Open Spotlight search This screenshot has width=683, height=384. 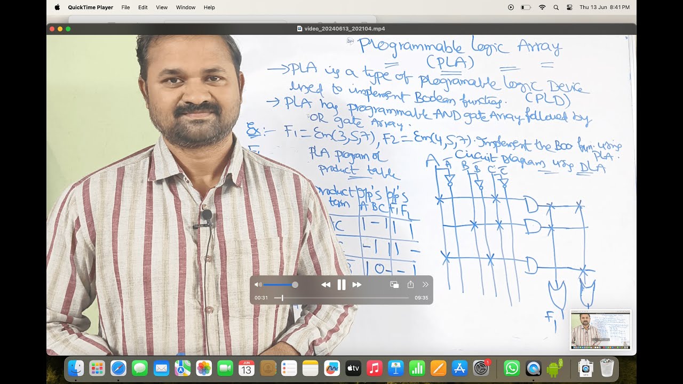tap(556, 7)
